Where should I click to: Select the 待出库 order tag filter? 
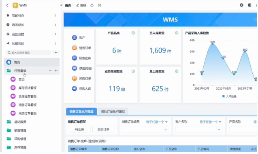(80, 129)
